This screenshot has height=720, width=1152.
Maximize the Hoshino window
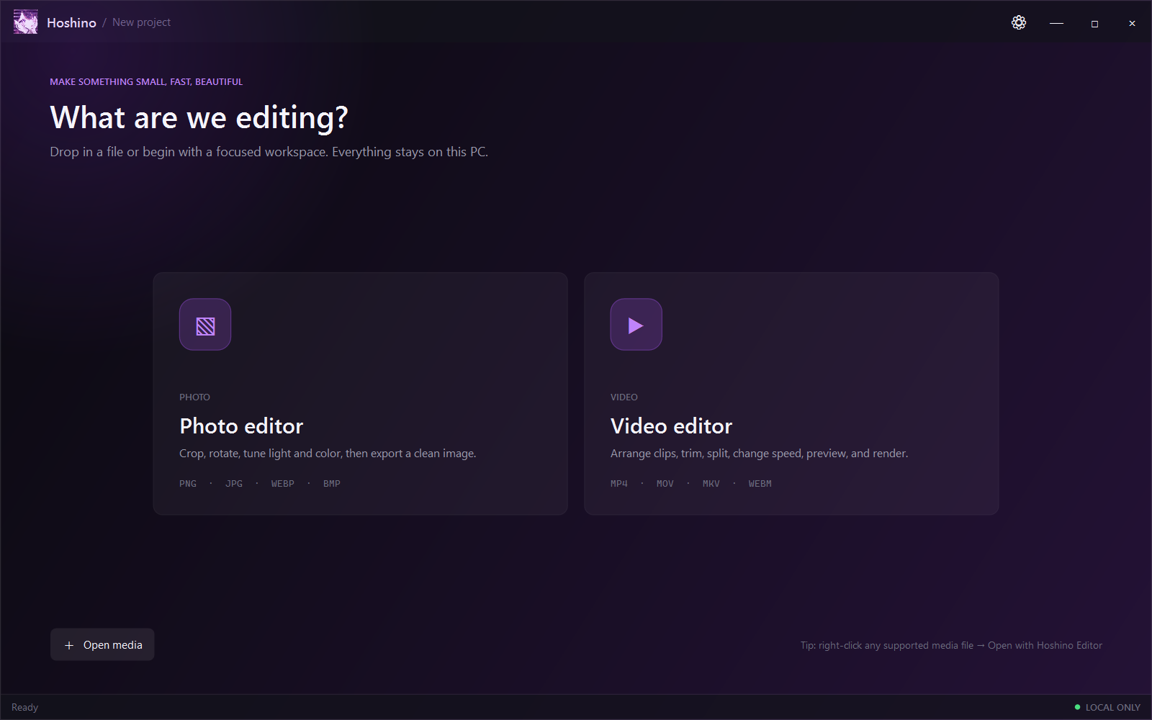click(1094, 23)
